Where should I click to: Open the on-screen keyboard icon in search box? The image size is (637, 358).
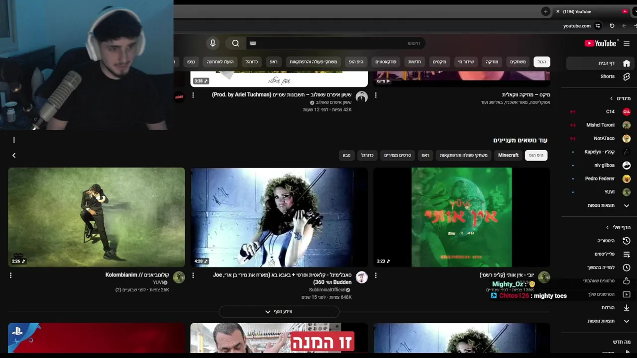coord(253,43)
